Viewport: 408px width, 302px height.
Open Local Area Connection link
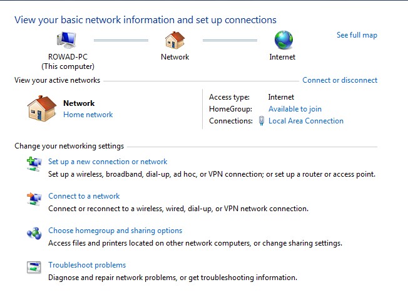click(x=306, y=121)
